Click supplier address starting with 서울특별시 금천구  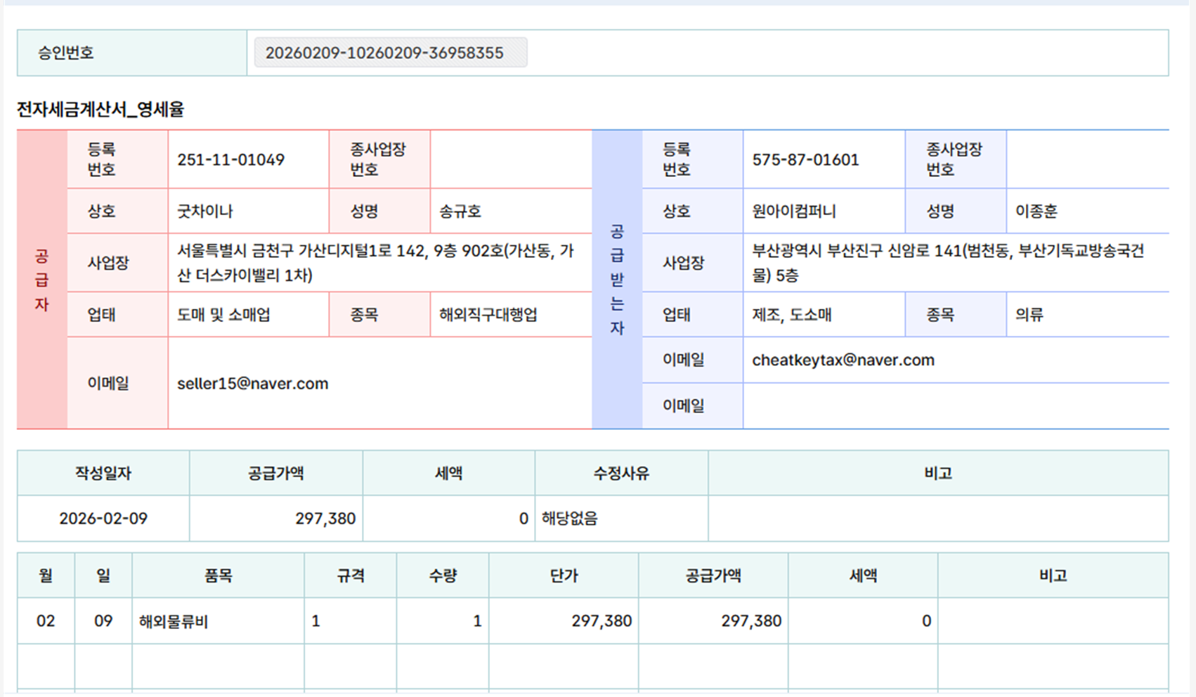tap(375, 263)
